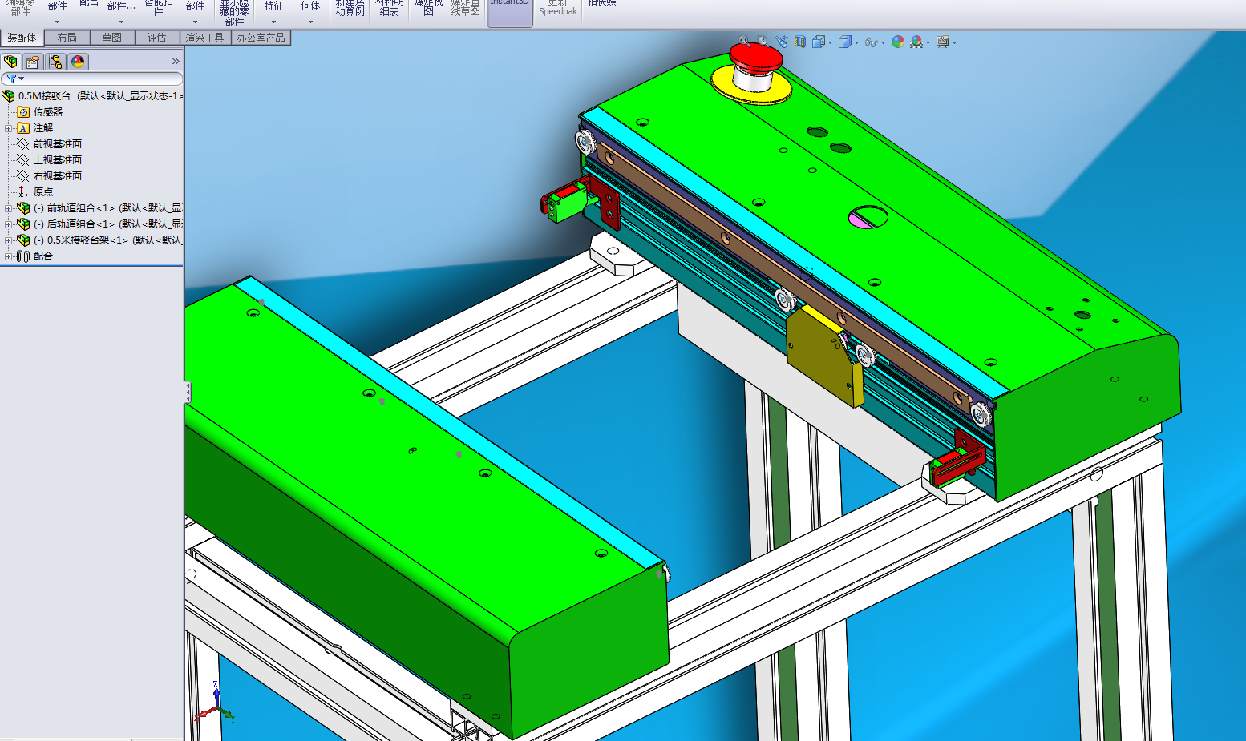Switch to the DisplayManager tab icon

tap(78, 62)
